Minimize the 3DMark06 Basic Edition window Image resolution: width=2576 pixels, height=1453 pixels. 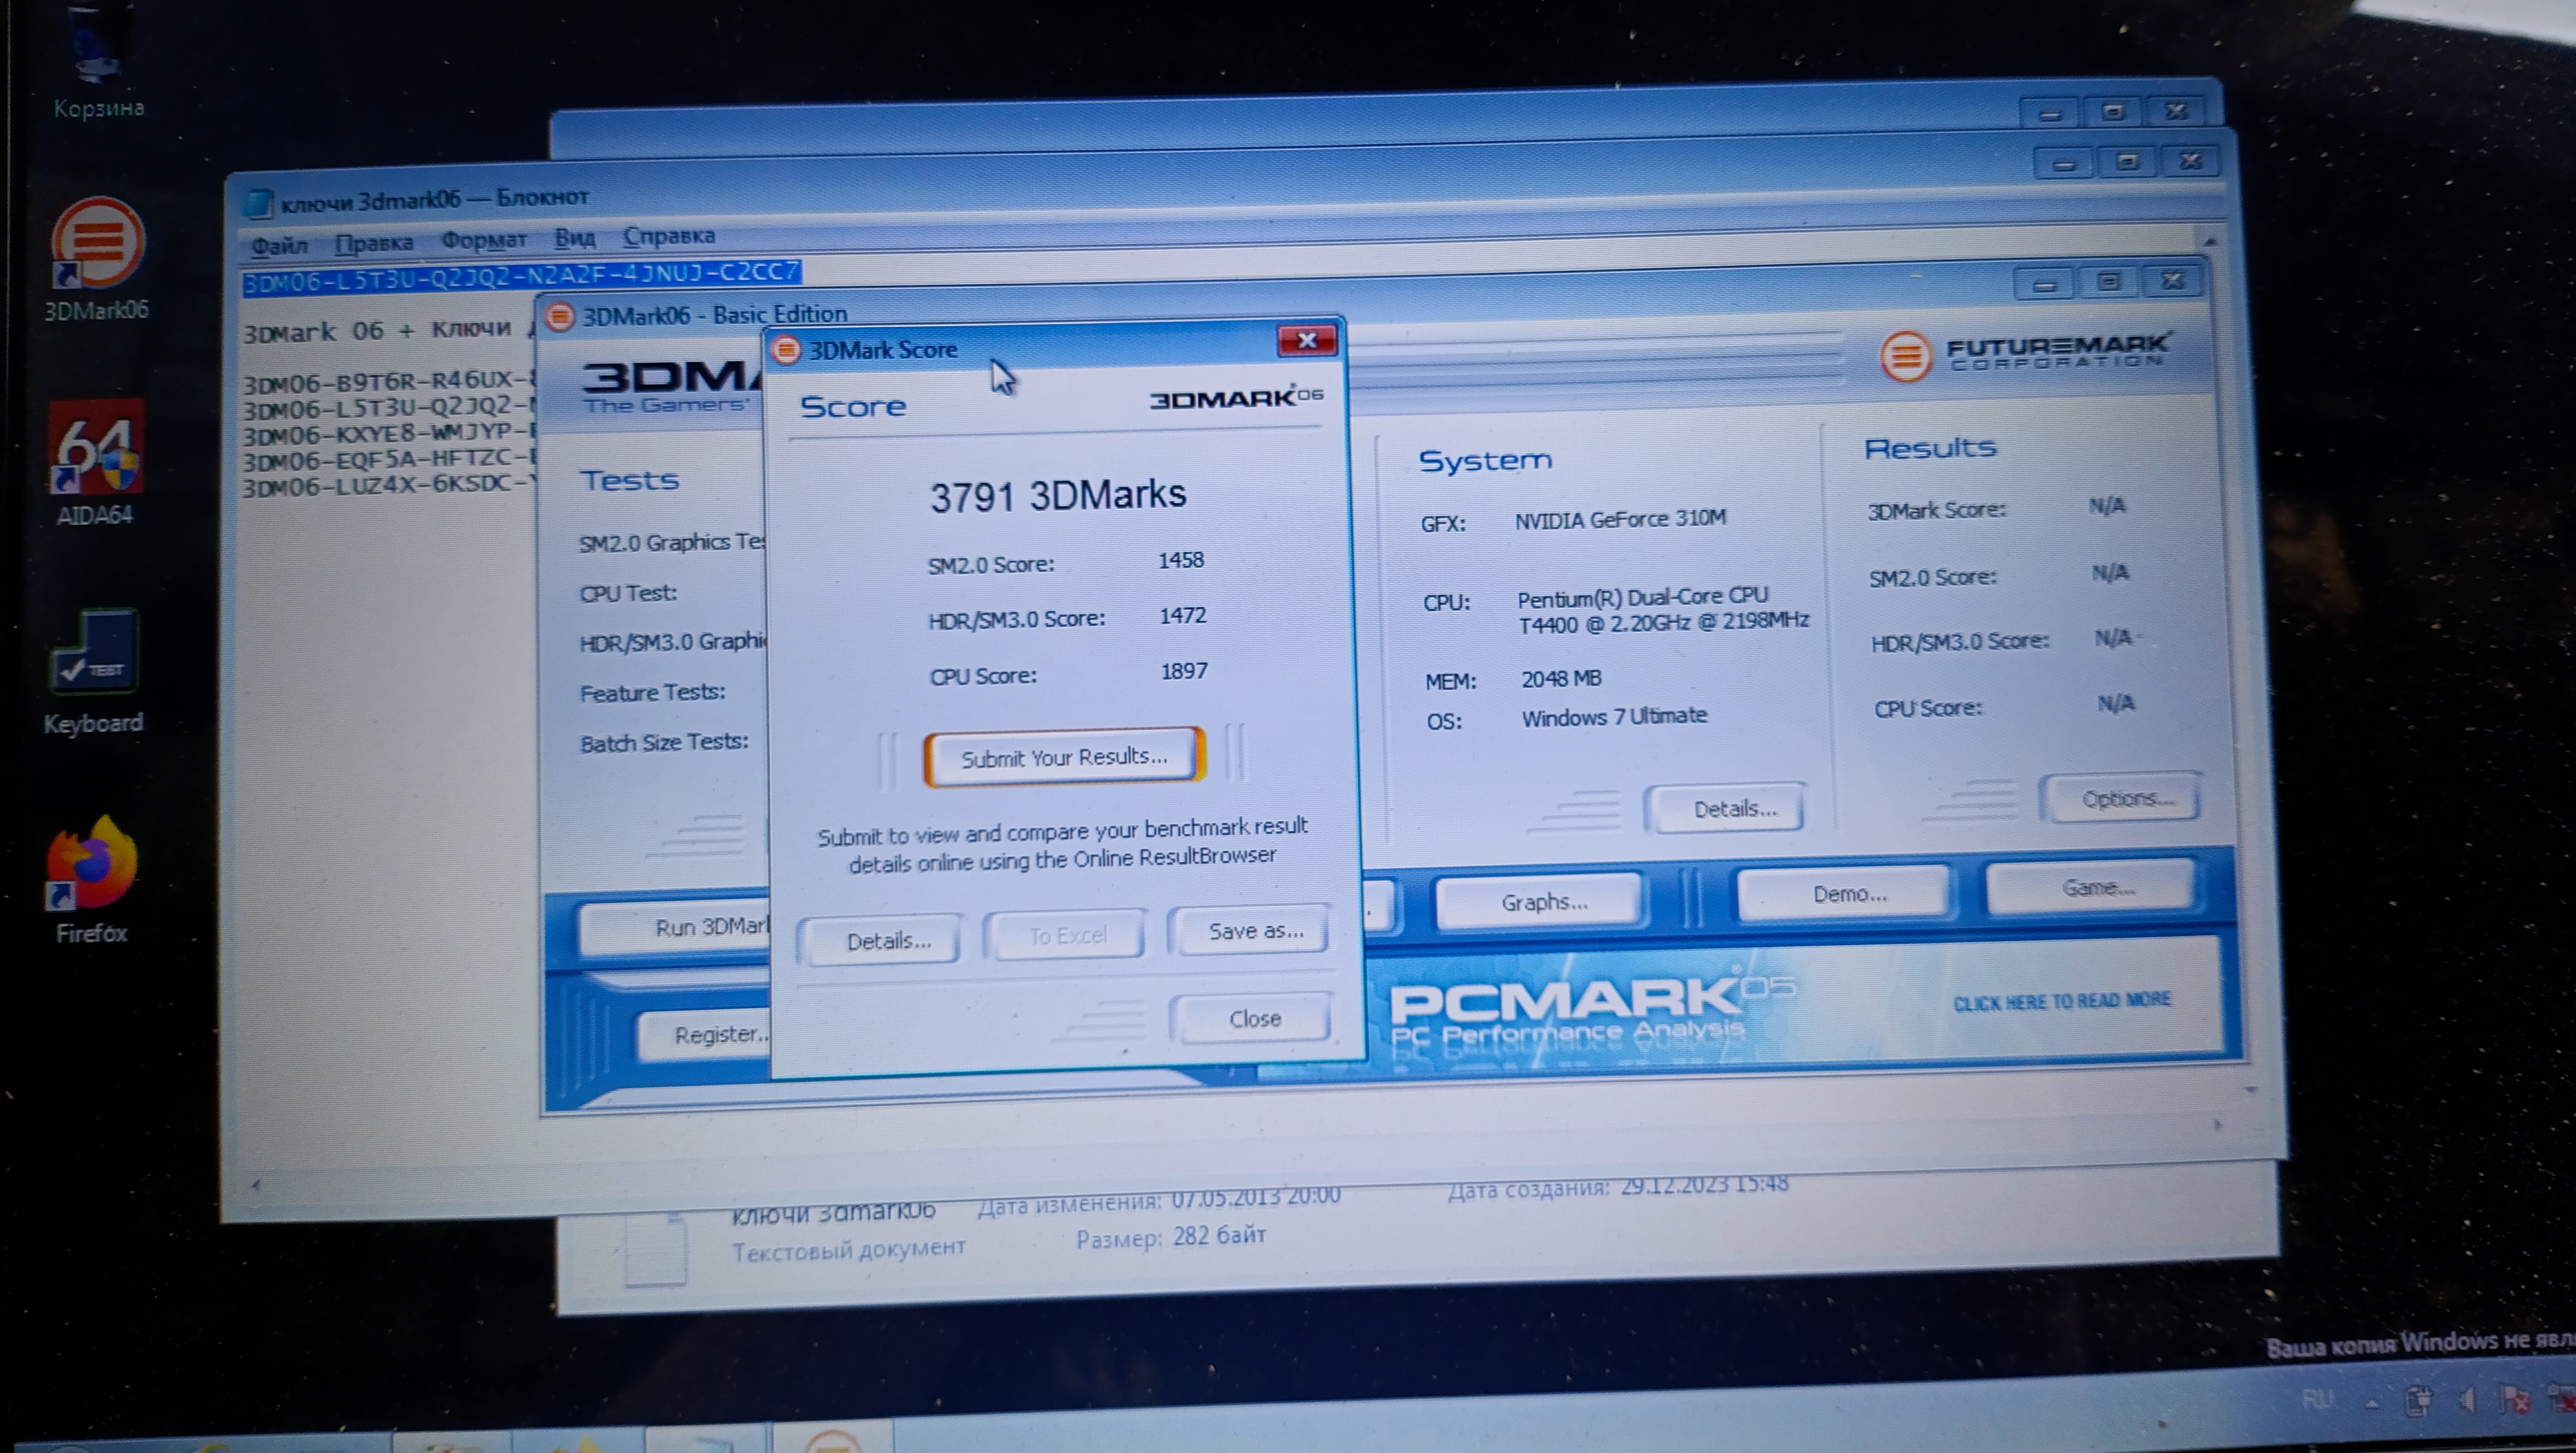pos(2044,285)
